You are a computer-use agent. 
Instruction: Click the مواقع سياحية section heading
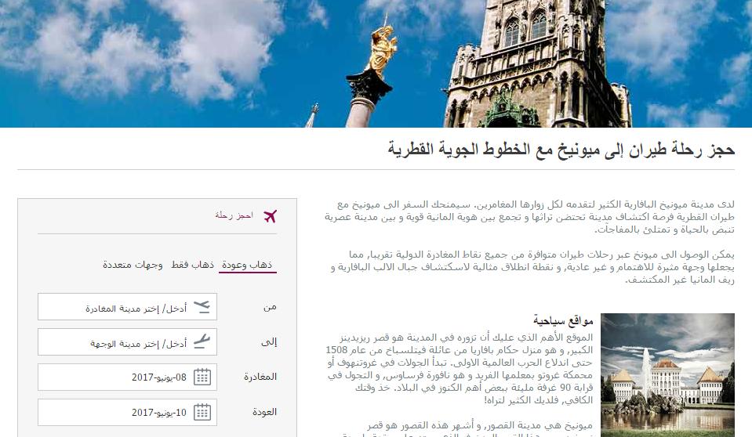coord(563,320)
